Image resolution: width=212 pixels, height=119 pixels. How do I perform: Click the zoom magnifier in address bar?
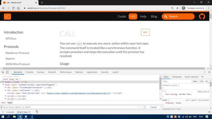172,8
